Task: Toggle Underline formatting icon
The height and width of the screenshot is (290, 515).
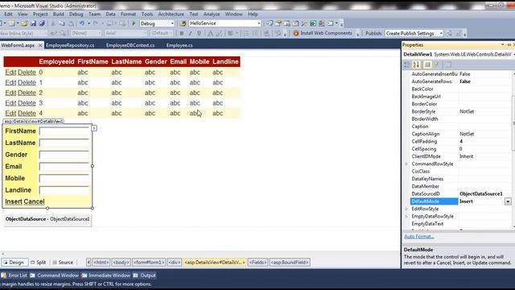Action: tap(199, 33)
